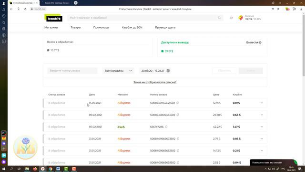Viewport: 305px width, 172px height.
Task: Copy iHerb order number 656147286
Action: point(166,127)
